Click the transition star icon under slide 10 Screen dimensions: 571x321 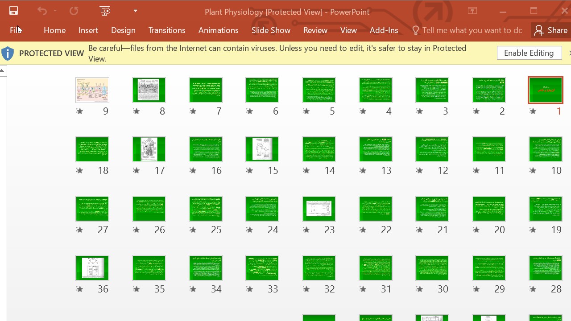pyautogui.click(x=533, y=170)
